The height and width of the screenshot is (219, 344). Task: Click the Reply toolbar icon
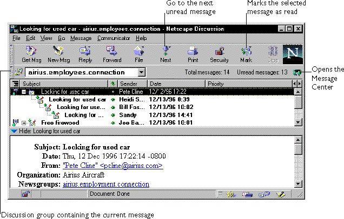pyautogui.click(x=85, y=54)
